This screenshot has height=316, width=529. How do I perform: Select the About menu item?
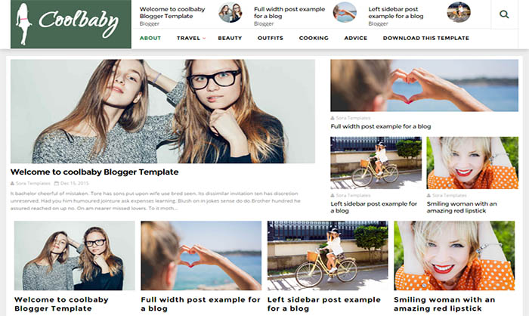[x=150, y=38]
